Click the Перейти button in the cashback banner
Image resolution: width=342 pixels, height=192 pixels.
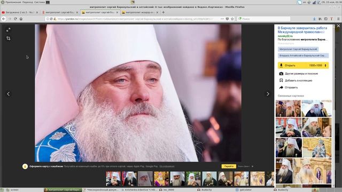[x=229, y=166]
